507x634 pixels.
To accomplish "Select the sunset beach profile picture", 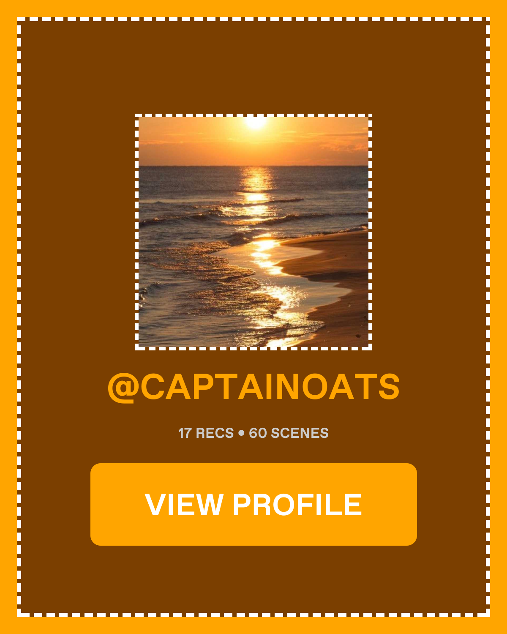I will tap(253, 232).
